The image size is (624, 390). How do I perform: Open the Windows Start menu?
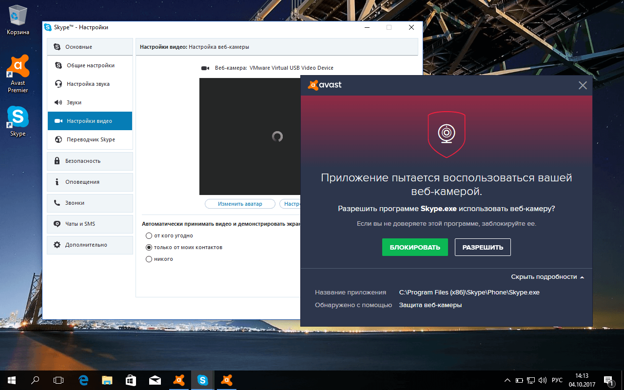(12, 380)
